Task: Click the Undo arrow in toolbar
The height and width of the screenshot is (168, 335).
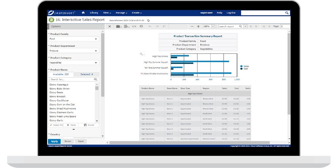Action: (x=150, y=26)
